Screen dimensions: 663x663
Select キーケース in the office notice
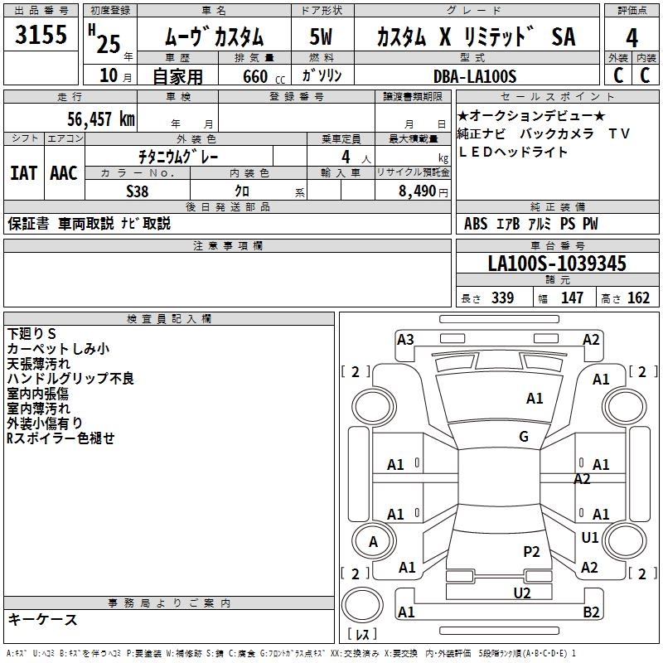[43, 619]
